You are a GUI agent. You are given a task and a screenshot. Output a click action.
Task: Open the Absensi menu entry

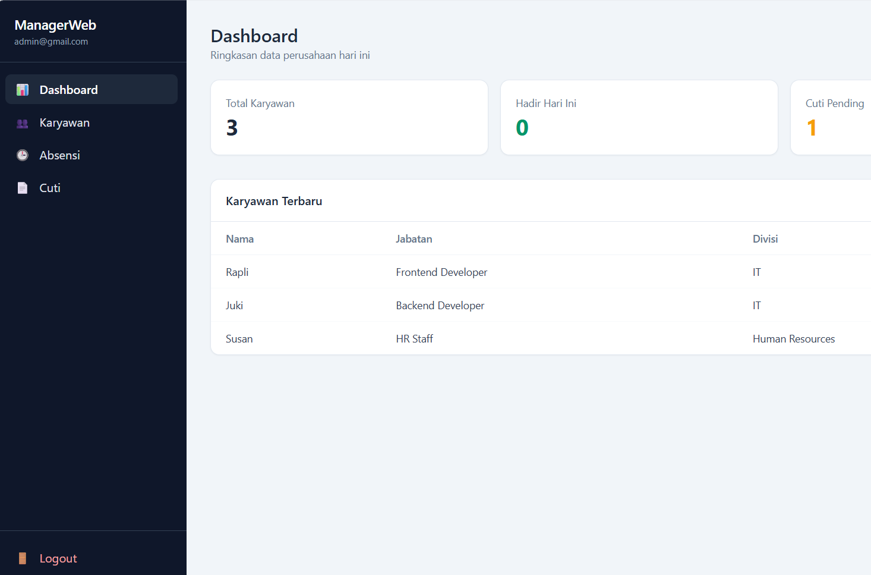(91, 155)
